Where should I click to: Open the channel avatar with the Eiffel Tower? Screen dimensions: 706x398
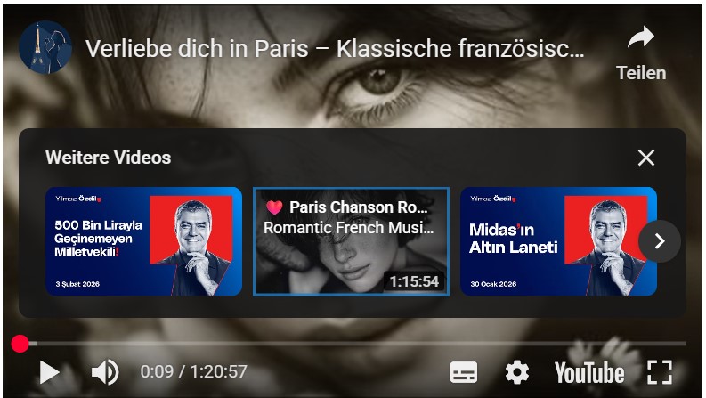coord(45,47)
